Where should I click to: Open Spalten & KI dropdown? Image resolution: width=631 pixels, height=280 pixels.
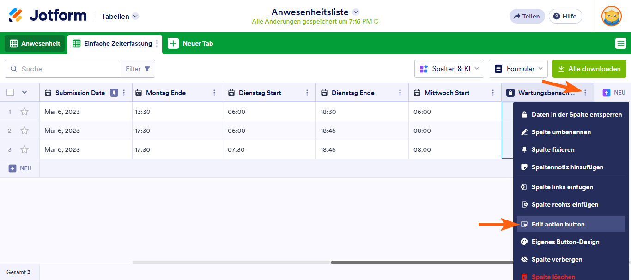point(449,69)
